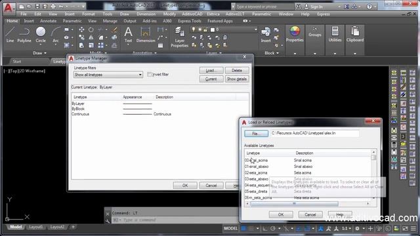Click the command line customize wrench icon
The height and width of the screenshot is (236, 420).
tap(108, 220)
